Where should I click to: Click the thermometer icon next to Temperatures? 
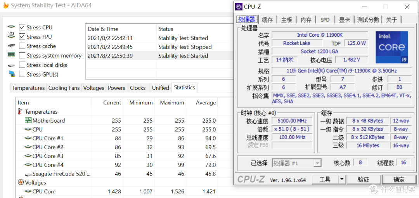tap(20, 112)
